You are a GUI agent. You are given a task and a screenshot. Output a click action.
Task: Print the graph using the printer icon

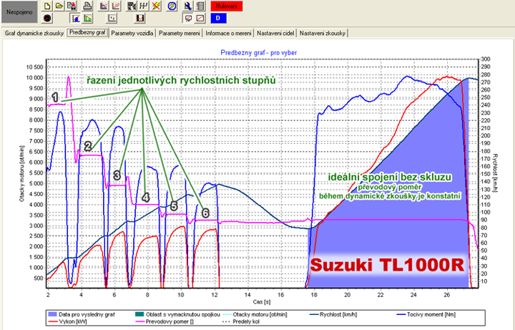pyautogui.click(x=87, y=6)
